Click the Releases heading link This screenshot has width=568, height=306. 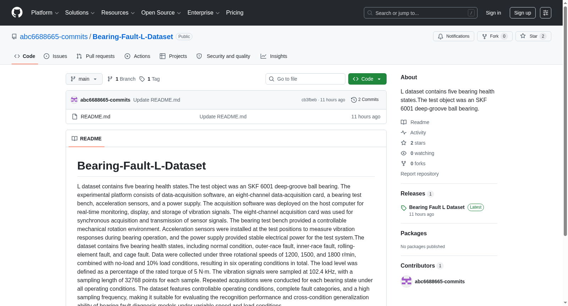(x=413, y=194)
